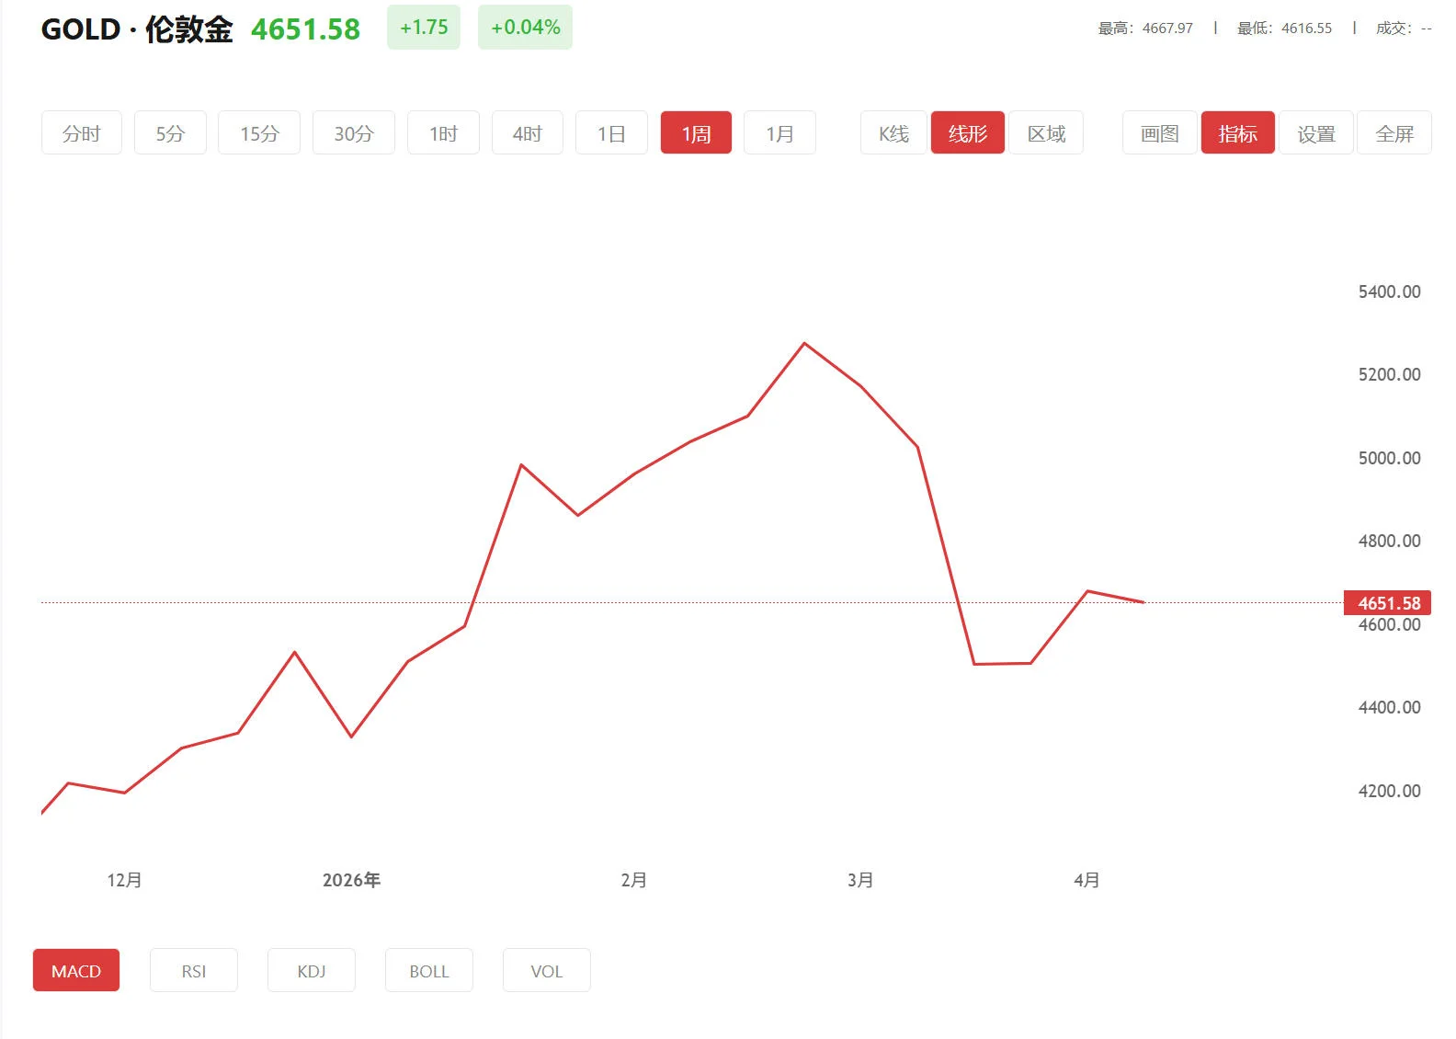
Task: Select the 4时 timeframe
Action: point(527,133)
